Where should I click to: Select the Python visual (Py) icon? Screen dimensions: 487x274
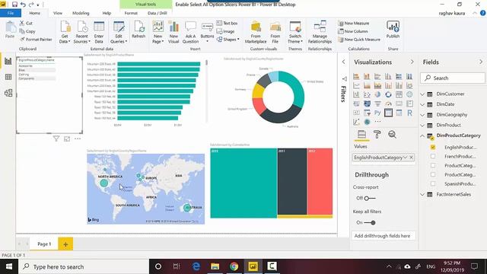377,113
